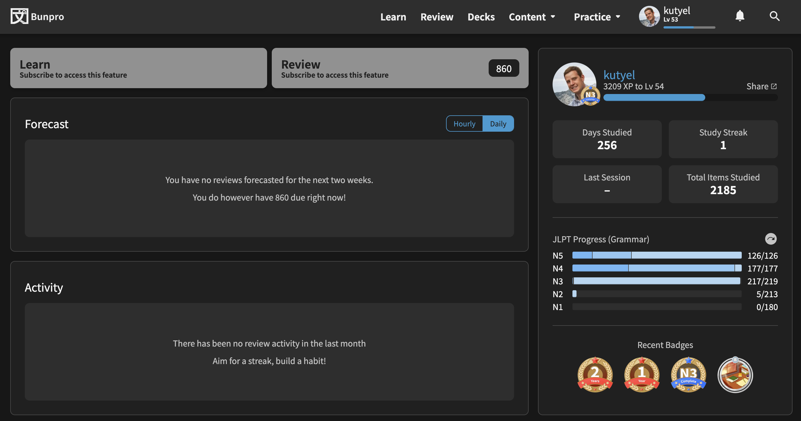Click the 1 Year badge
This screenshot has width=801, height=421.
(642, 375)
